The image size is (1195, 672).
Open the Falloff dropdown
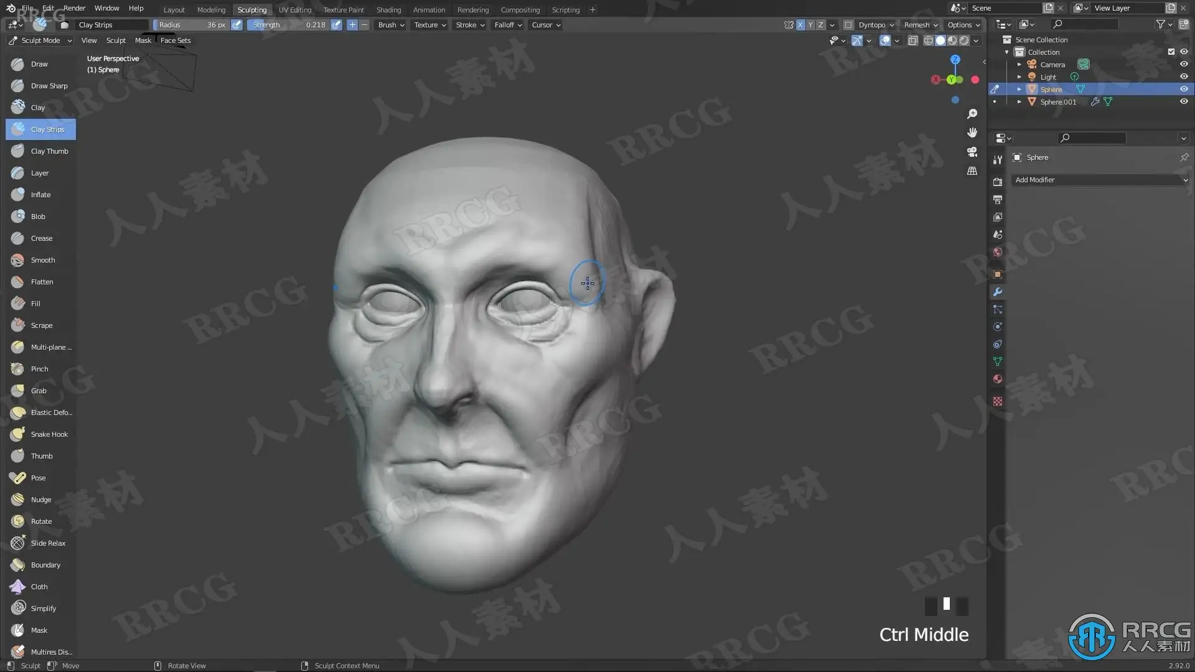508,25
